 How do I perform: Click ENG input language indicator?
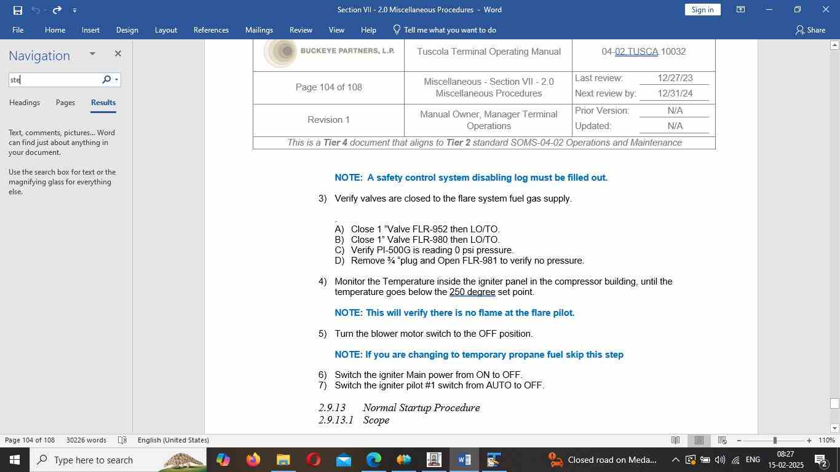[753, 460]
